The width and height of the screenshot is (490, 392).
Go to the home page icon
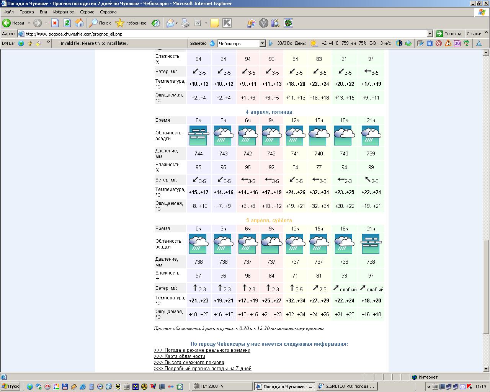(x=79, y=23)
